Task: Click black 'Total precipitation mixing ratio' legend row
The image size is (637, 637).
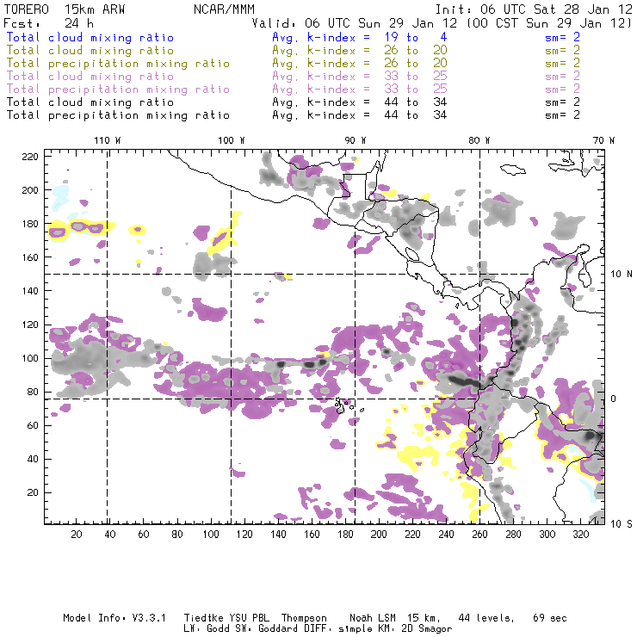Action: tap(118, 115)
